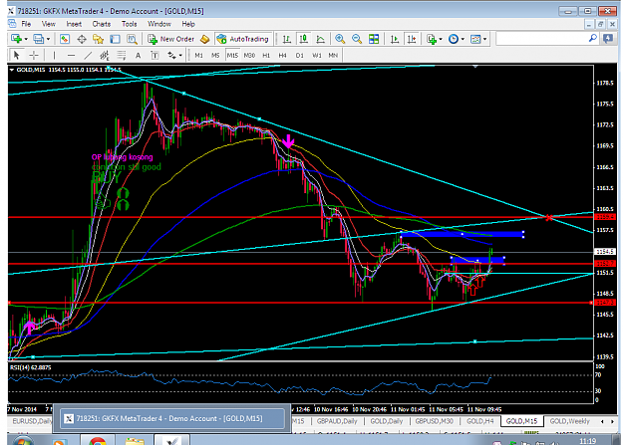
Task: Expand the Indicators dropdown arrow
Action: 441,39
